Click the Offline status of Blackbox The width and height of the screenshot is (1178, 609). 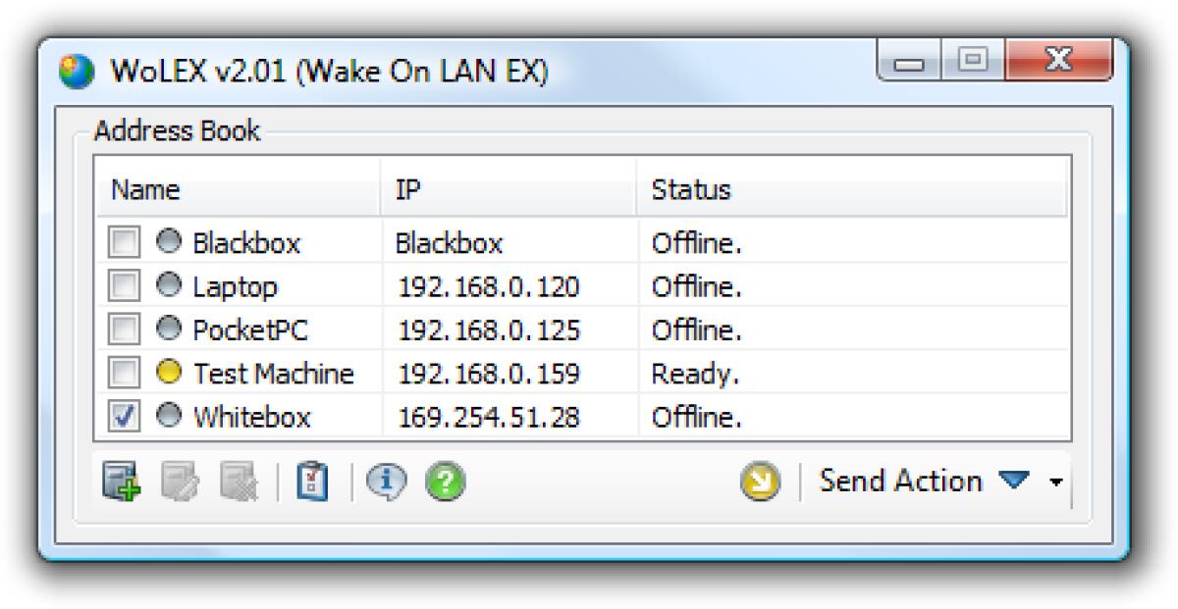point(697,242)
